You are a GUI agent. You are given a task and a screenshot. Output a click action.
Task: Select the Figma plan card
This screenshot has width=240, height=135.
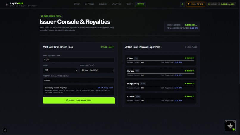click(161, 60)
